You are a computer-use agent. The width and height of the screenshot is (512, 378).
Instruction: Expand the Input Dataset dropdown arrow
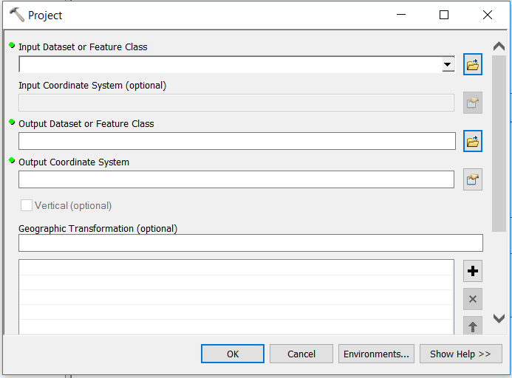click(447, 65)
